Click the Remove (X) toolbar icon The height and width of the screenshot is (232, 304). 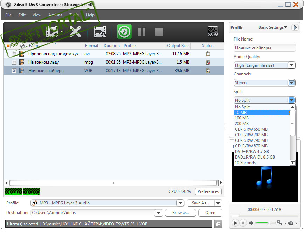[75, 32]
